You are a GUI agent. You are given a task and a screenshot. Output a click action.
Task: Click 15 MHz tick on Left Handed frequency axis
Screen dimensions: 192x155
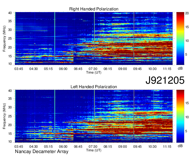10,134
